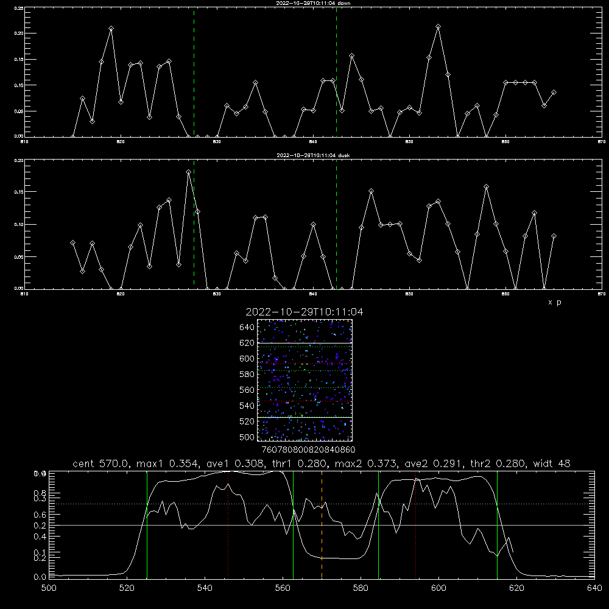Screen dimensions: 609x609
Task: Click the 'max1 0.354' value in the stats line
Action: click(168, 463)
